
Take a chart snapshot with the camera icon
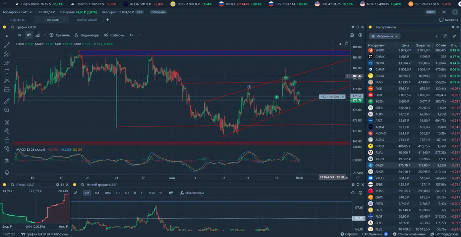(x=352, y=35)
